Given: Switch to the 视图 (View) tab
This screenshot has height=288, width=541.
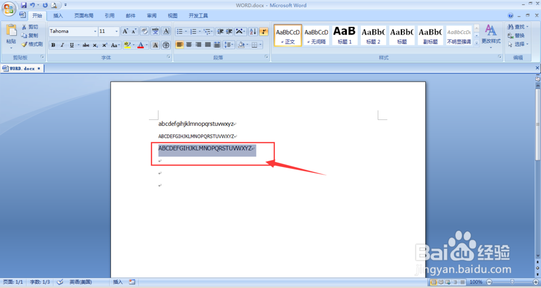Looking at the screenshot, I should 173,16.
